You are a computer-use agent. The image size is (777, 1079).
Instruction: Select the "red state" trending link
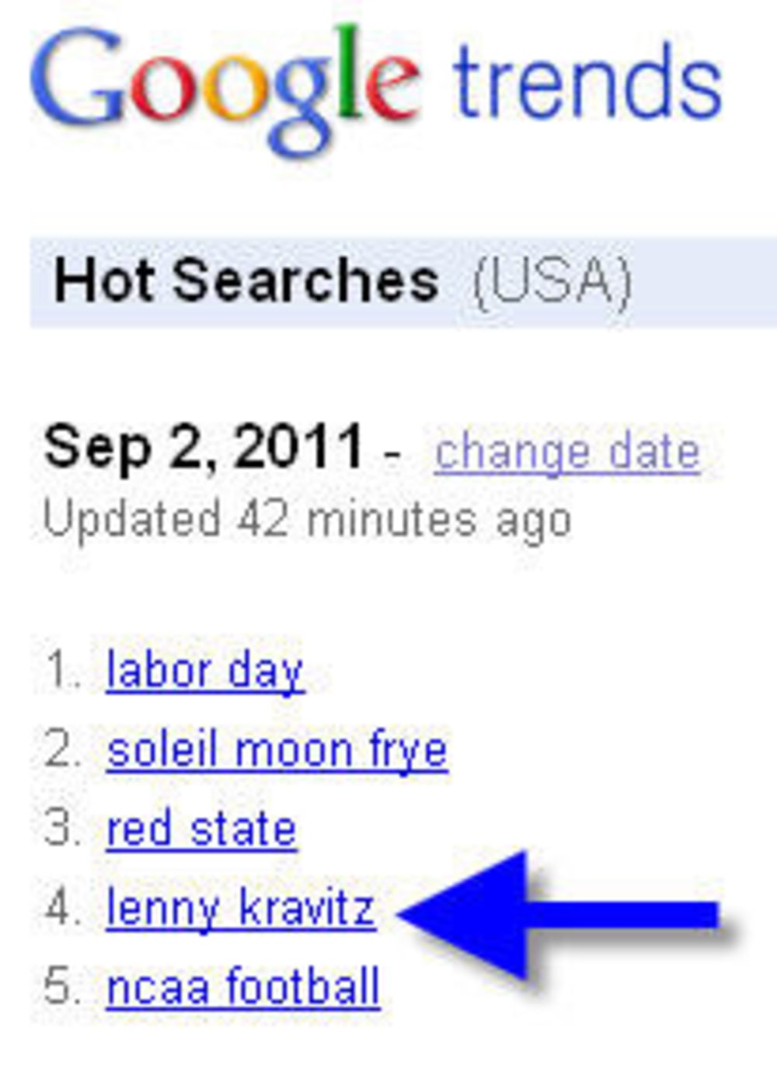(201, 829)
